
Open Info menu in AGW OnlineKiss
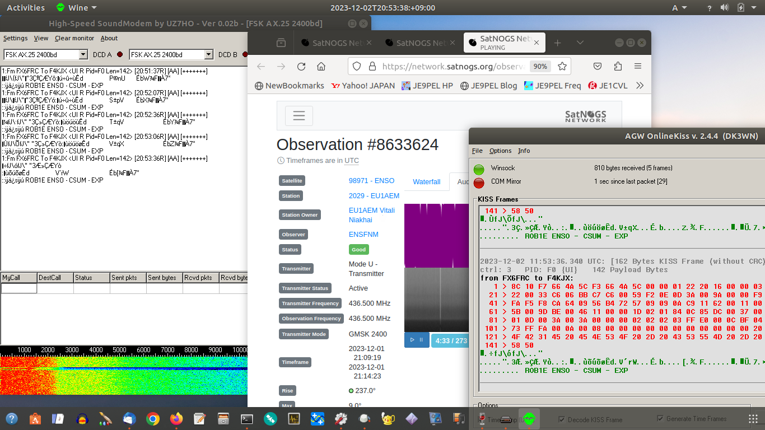pyautogui.click(x=524, y=151)
